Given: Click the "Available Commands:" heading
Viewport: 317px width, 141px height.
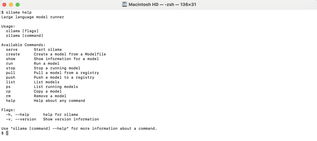Looking at the screenshot, I should click(24, 45).
